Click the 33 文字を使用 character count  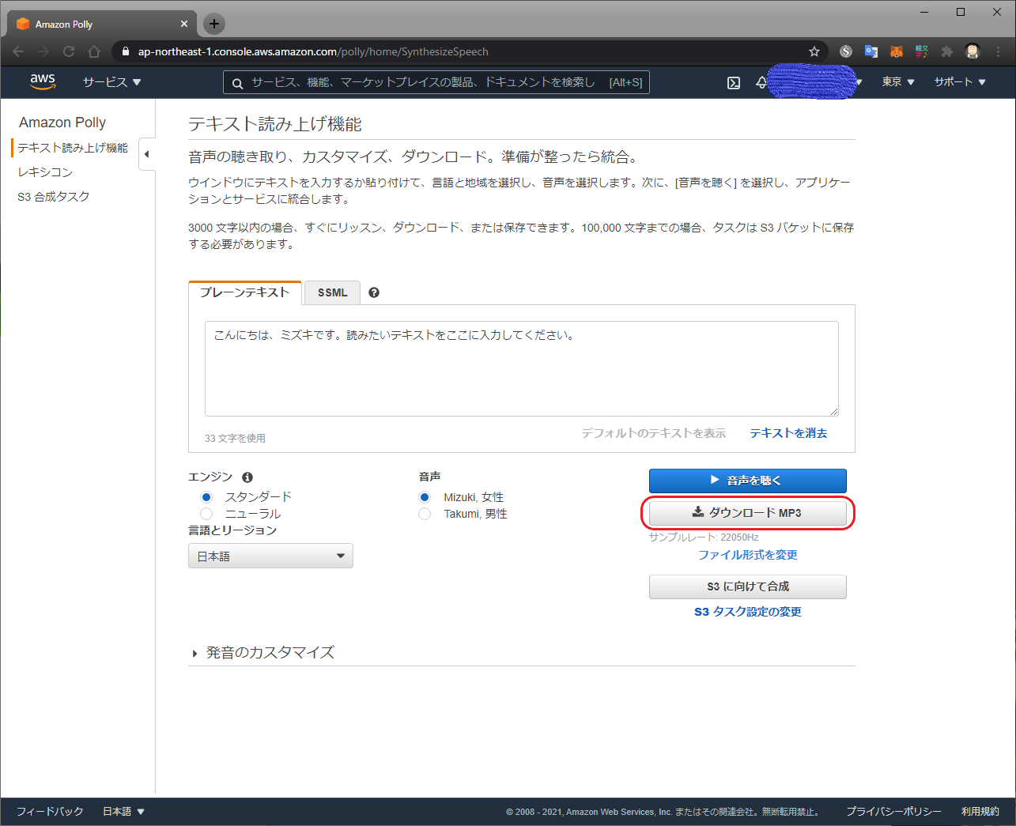235,438
